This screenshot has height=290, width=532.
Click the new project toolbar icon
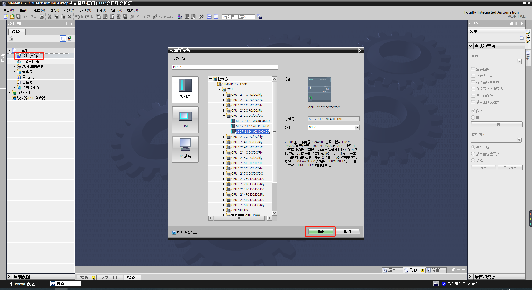click(x=6, y=17)
